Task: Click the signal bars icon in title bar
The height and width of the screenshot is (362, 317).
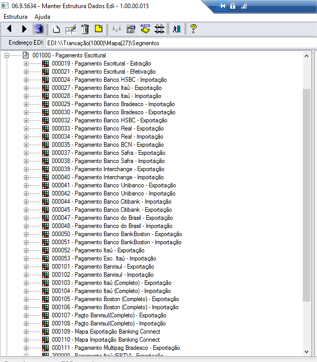Action: 244,6
